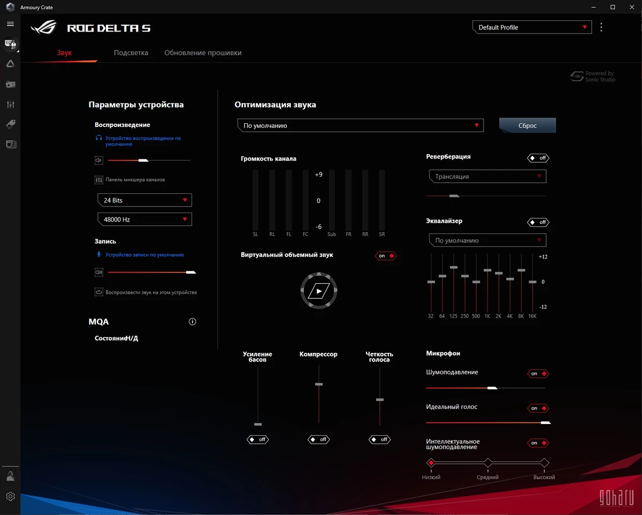Click the Armoury Crate title bar icon
The height and width of the screenshot is (515, 642).
tap(10, 7)
